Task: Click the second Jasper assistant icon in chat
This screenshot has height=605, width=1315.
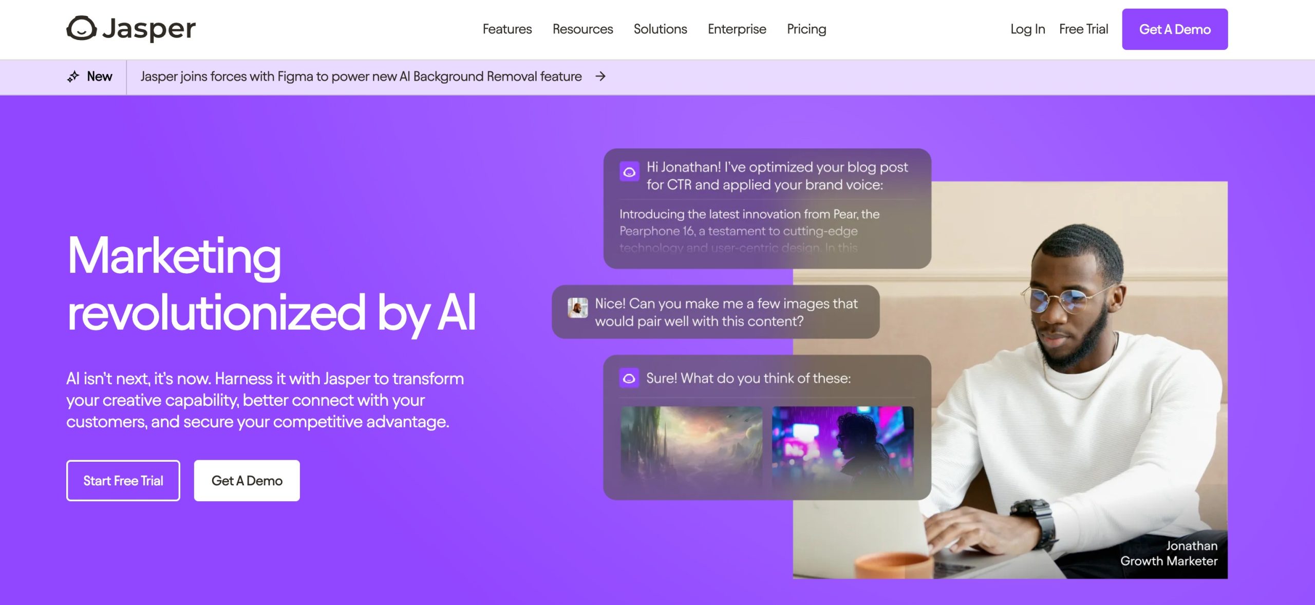Action: tap(630, 378)
